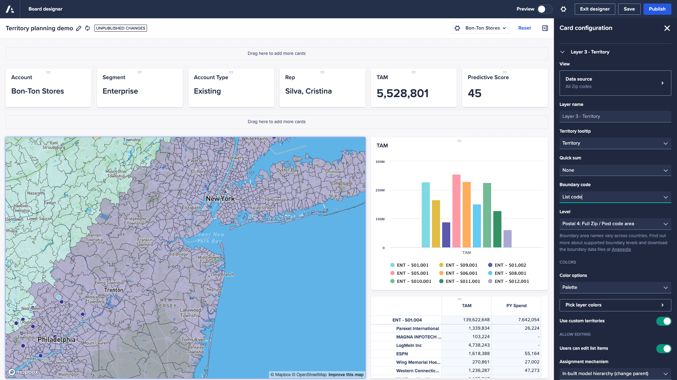Screen dimensions: 677x380
Task: Click the Save button
Action: (629, 9)
